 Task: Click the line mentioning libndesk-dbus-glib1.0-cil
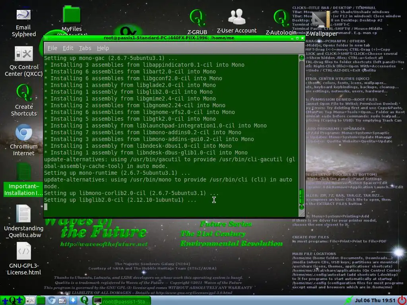[145, 152]
